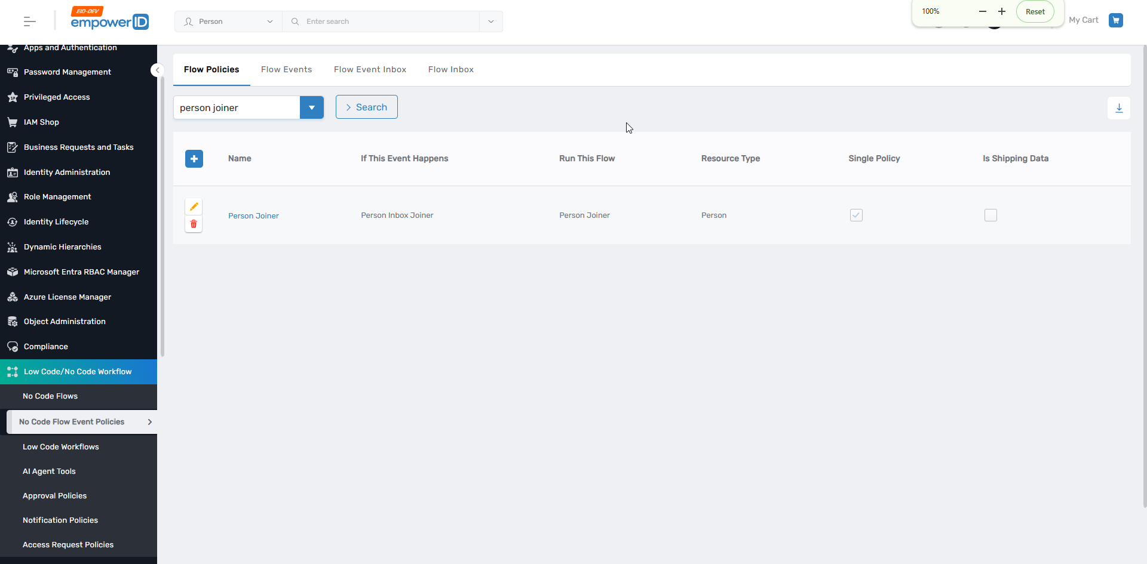Switch to the Flow Inbox tab
Screen dimensions: 1147x564
coord(451,70)
